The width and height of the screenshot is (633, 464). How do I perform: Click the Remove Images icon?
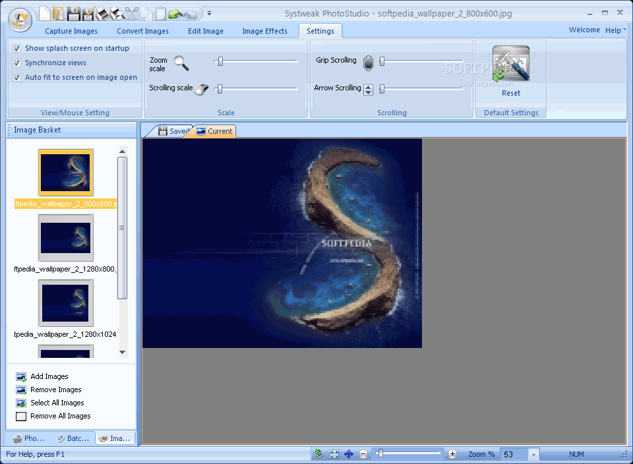click(x=21, y=390)
